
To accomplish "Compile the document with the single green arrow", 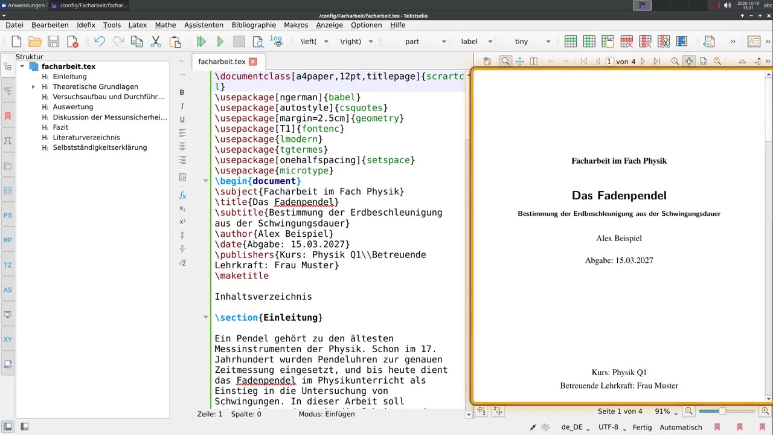I will point(220,42).
